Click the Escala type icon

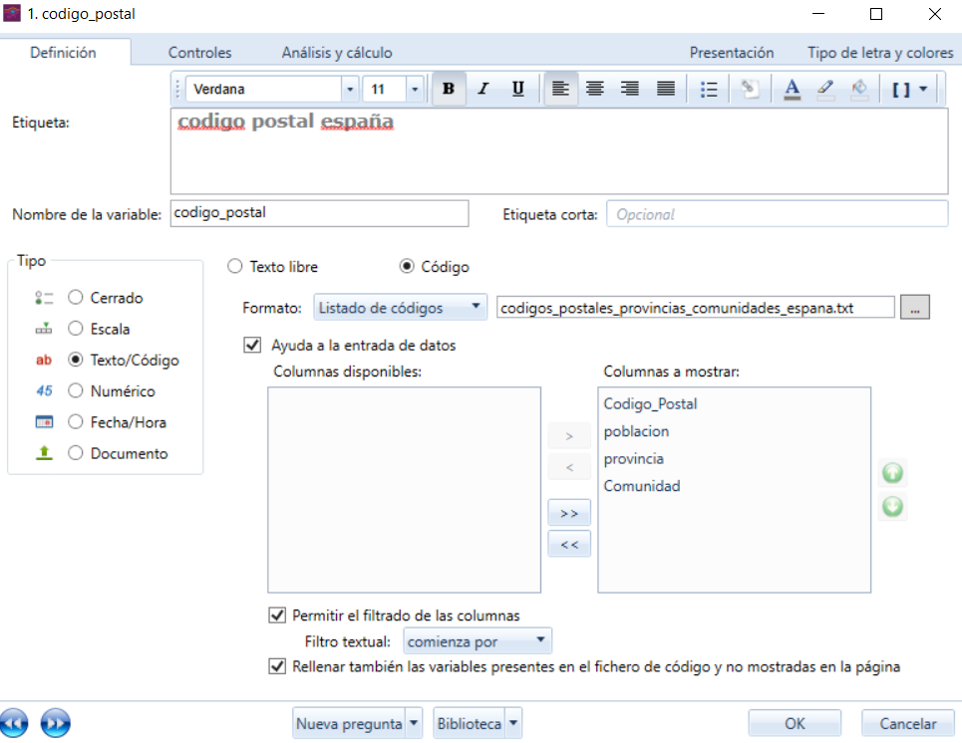click(44, 330)
